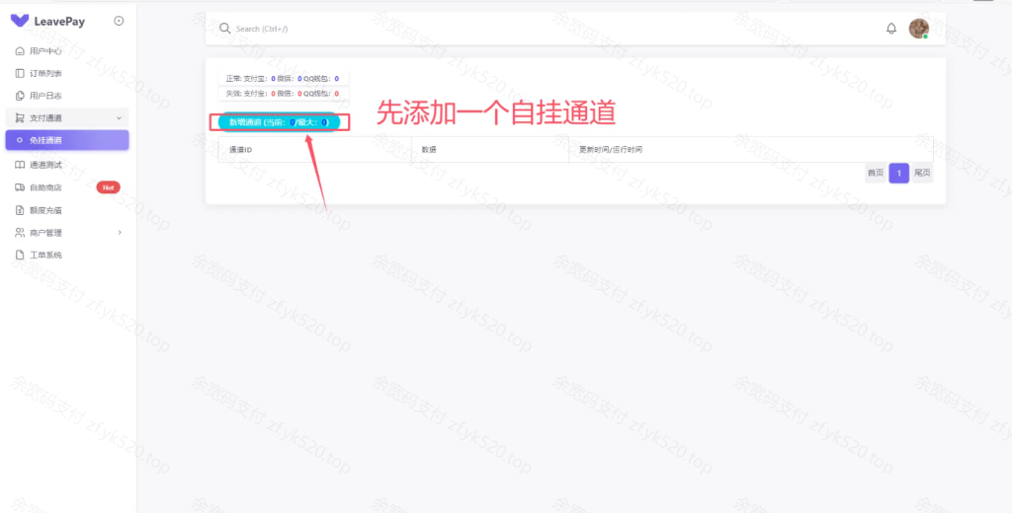The height and width of the screenshot is (513, 1012).
Task: Go to 用户日志 user logs
Action: point(45,96)
